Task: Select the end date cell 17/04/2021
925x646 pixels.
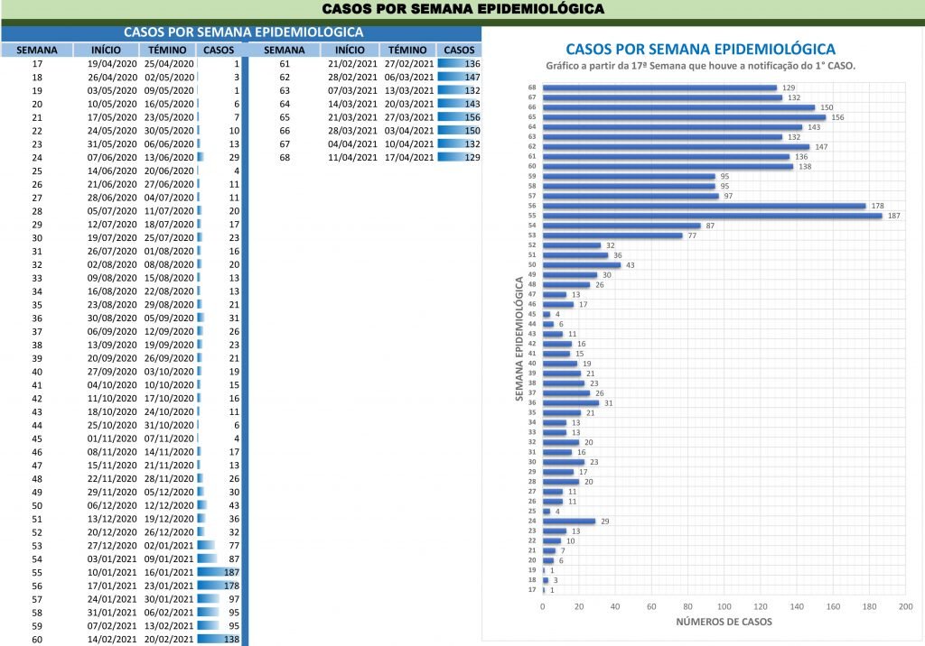Action: click(x=408, y=157)
